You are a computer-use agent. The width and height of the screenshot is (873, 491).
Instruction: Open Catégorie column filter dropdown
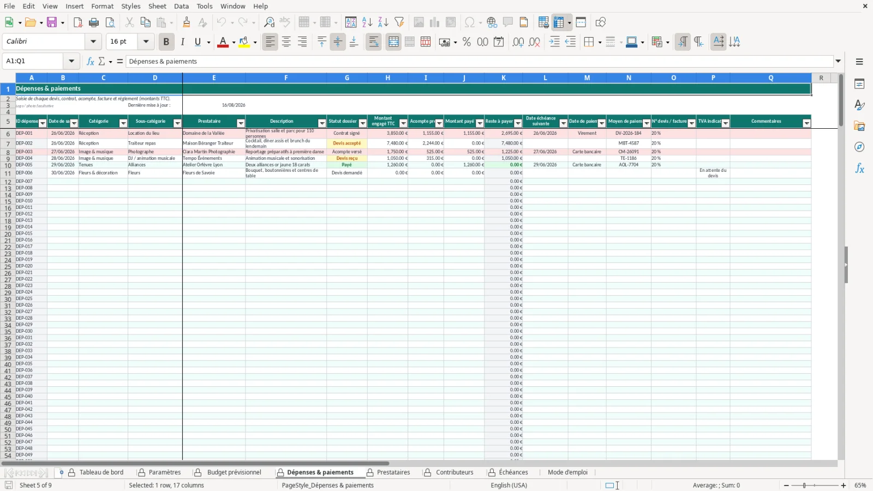[123, 123]
